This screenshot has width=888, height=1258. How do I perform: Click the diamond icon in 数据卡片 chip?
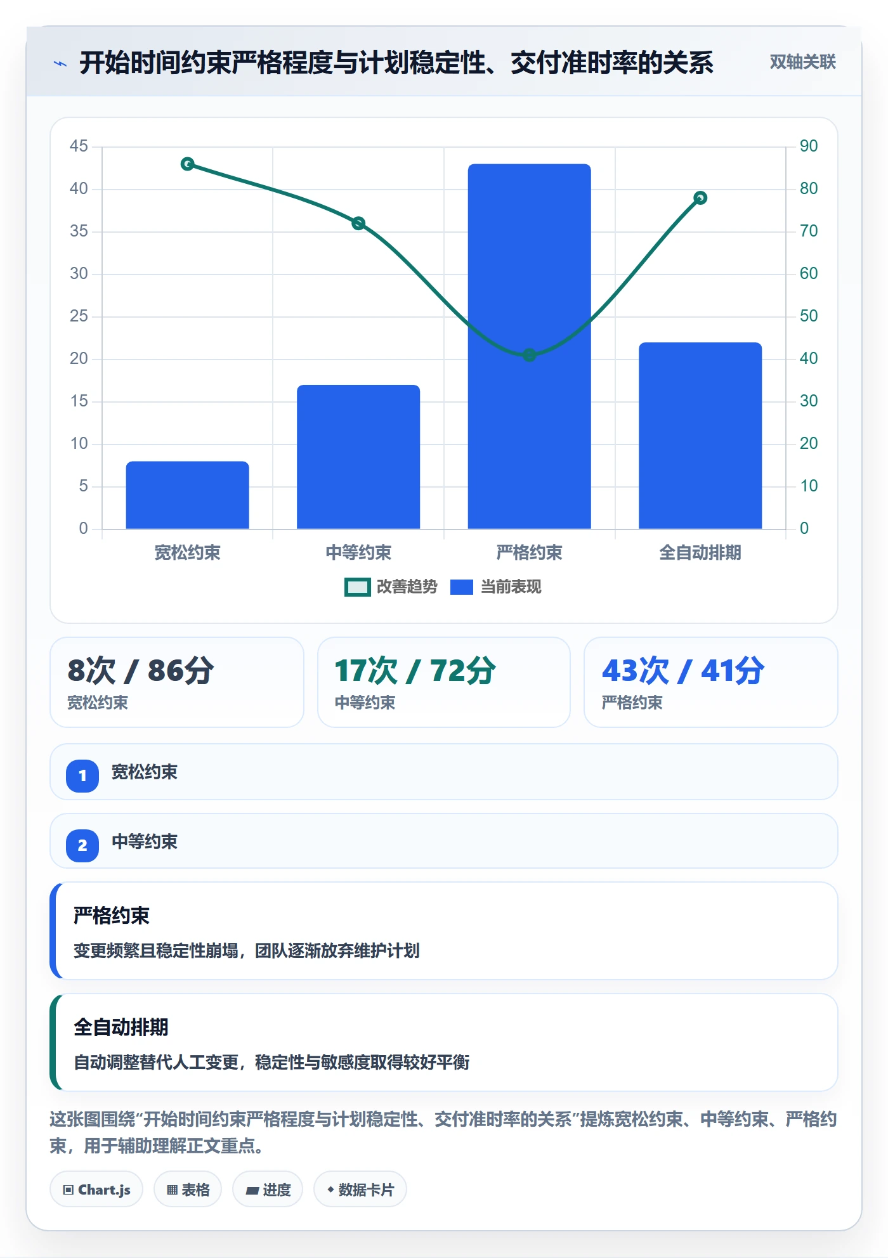click(x=330, y=1190)
